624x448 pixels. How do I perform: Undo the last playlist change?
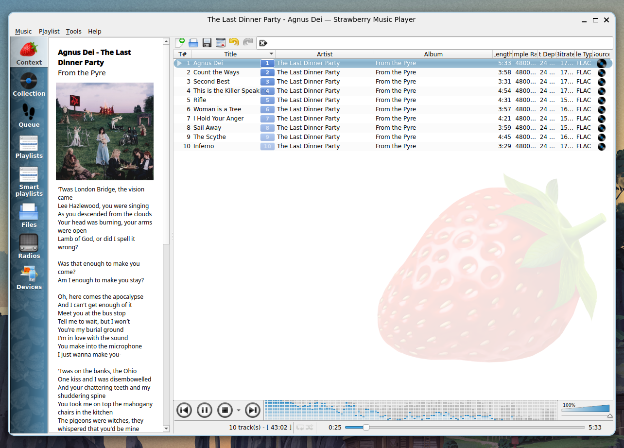[x=234, y=43]
